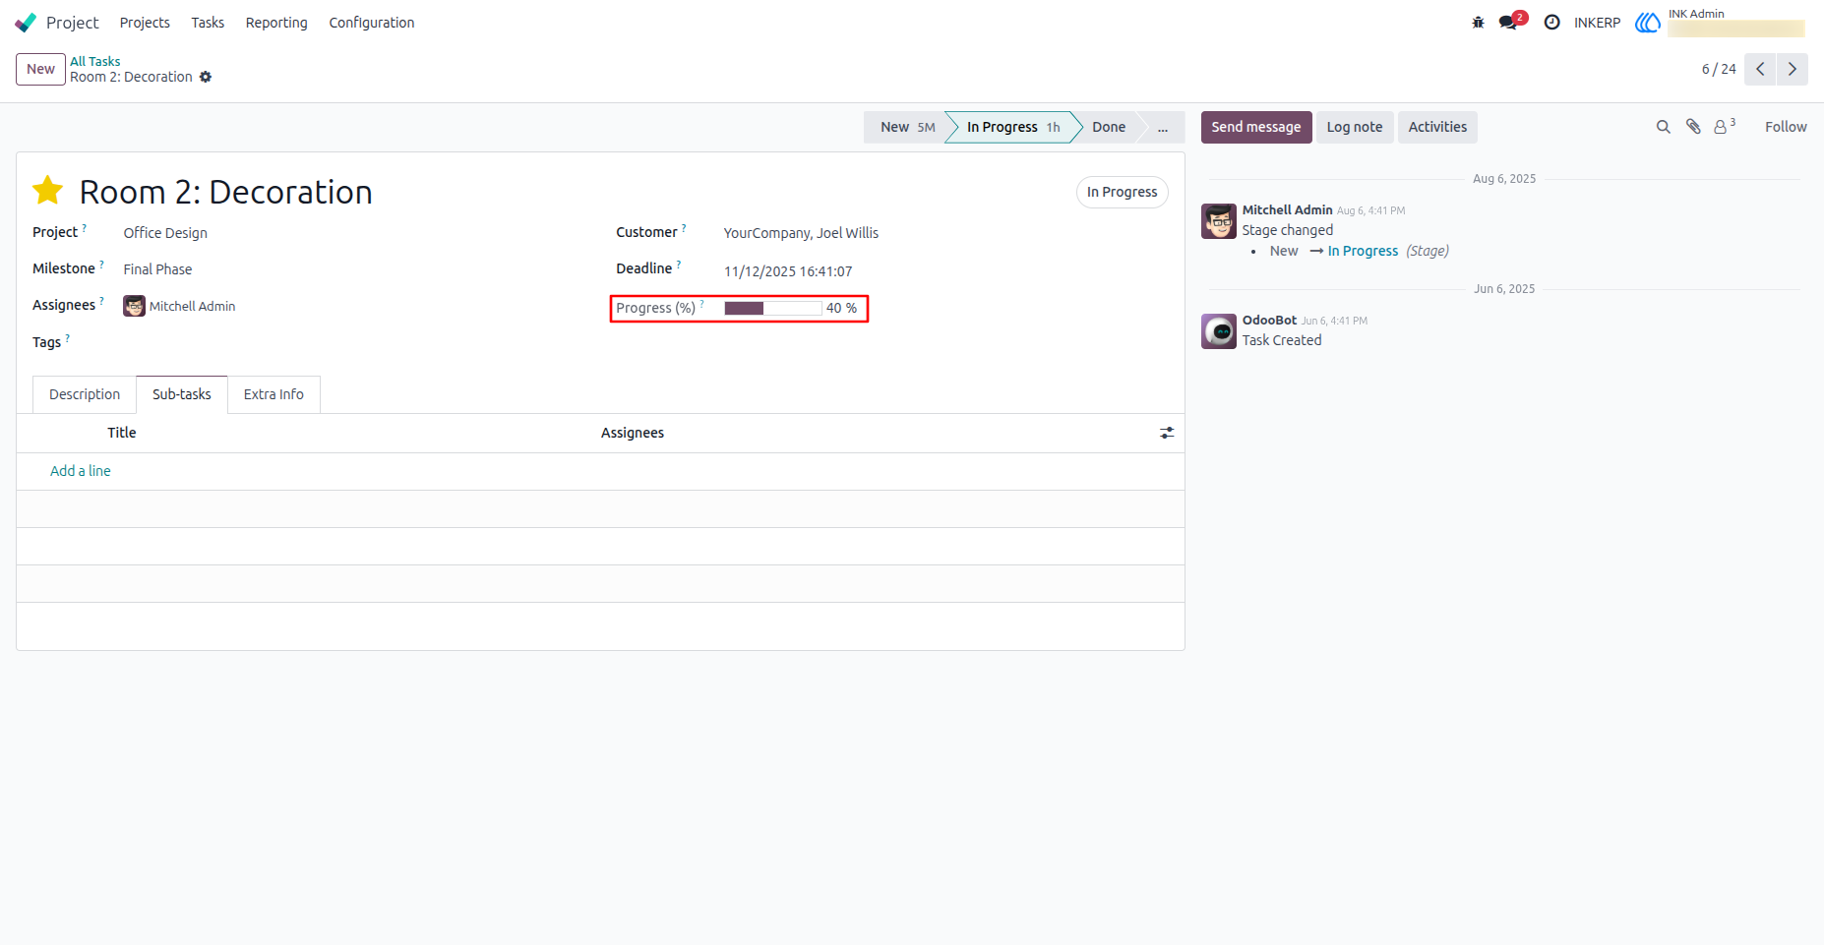Show followers list icon
Image resolution: width=1824 pixels, height=945 pixels.
point(1724,126)
